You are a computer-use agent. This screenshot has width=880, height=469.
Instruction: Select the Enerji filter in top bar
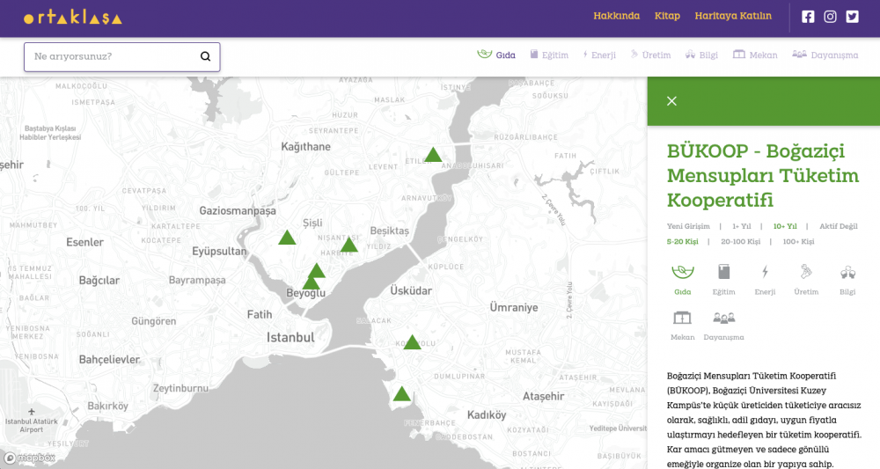599,55
